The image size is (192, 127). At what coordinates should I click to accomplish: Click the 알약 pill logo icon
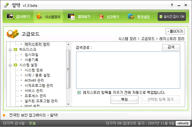coord(6,5)
